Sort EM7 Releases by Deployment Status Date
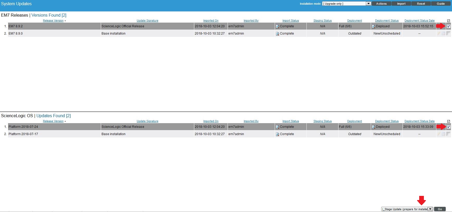452x212 pixels. coord(419,21)
